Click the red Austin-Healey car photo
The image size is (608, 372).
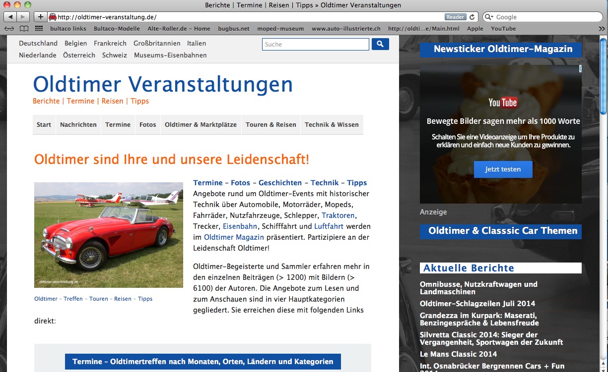pyautogui.click(x=109, y=235)
